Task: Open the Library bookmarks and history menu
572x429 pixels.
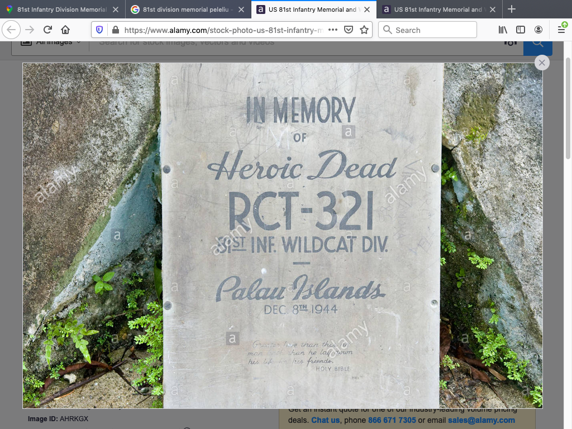Action: (x=503, y=30)
